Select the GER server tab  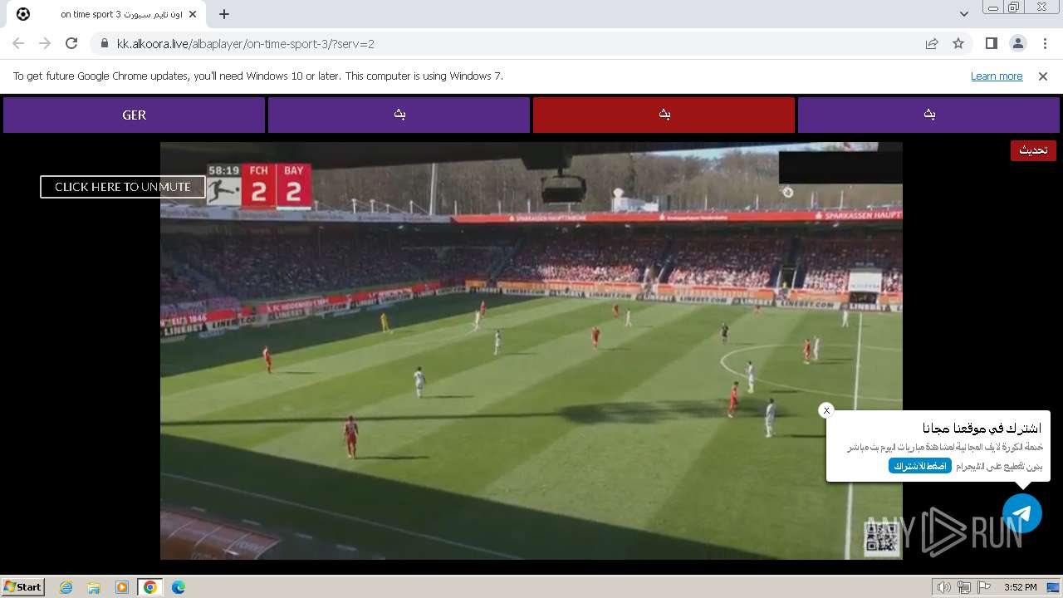click(134, 115)
